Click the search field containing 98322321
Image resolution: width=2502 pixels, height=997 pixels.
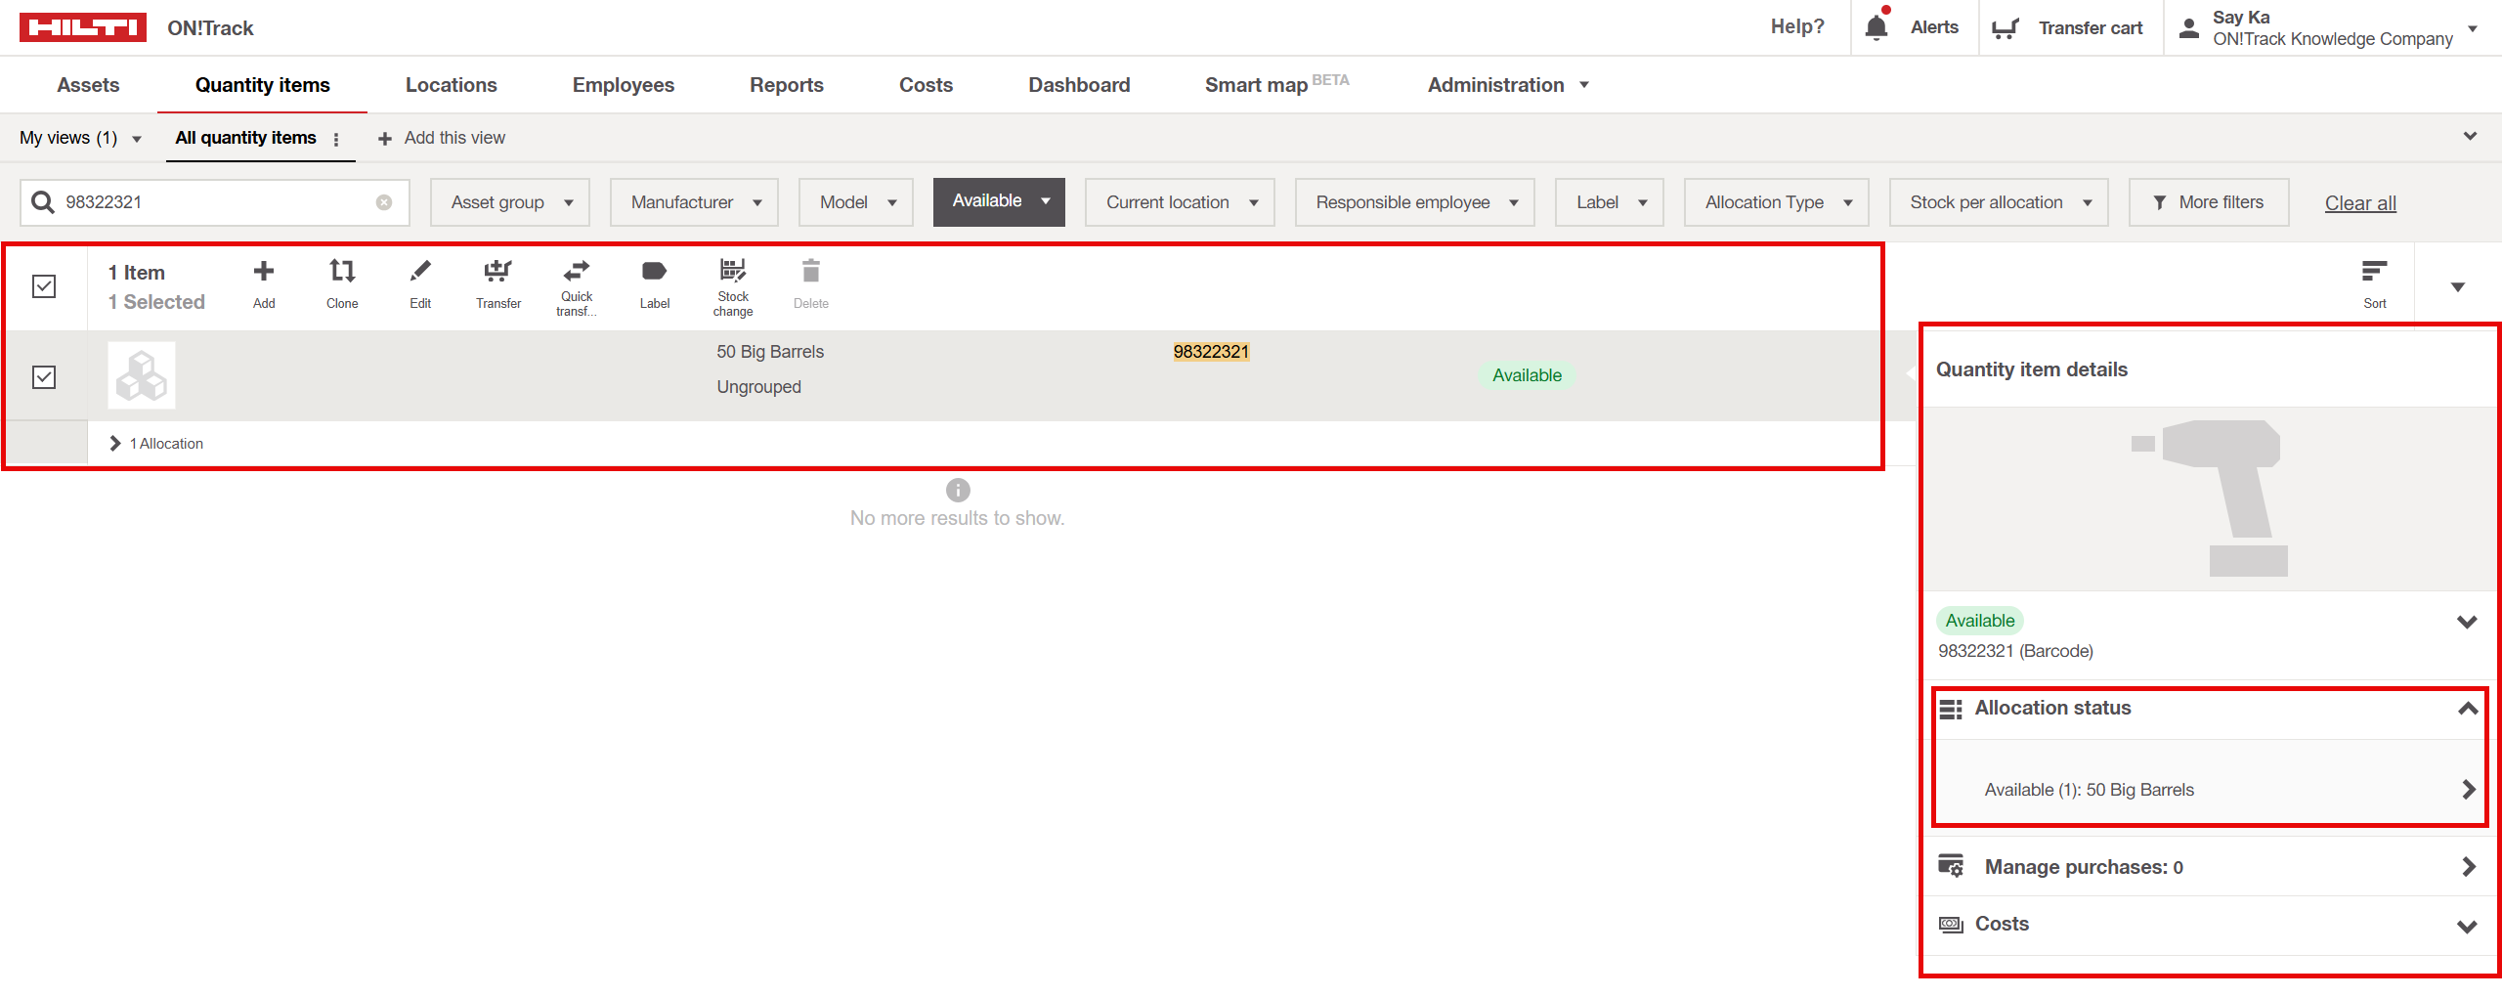click(x=215, y=202)
